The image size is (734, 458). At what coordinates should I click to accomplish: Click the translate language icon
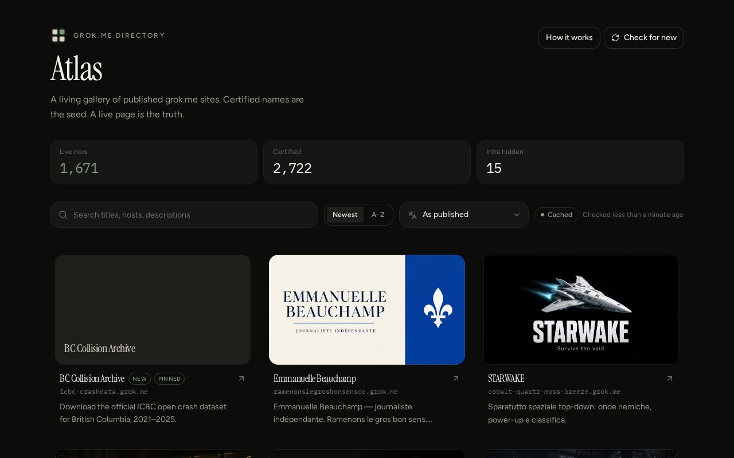coord(412,215)
